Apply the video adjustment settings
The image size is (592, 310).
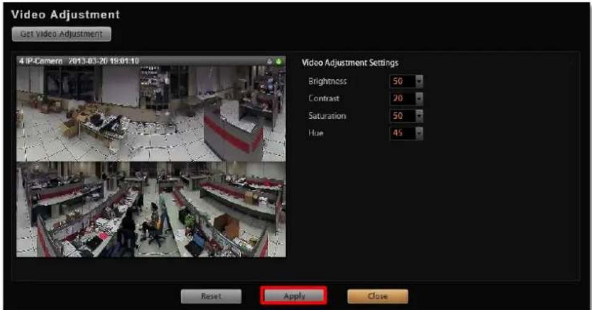point(294,296)
